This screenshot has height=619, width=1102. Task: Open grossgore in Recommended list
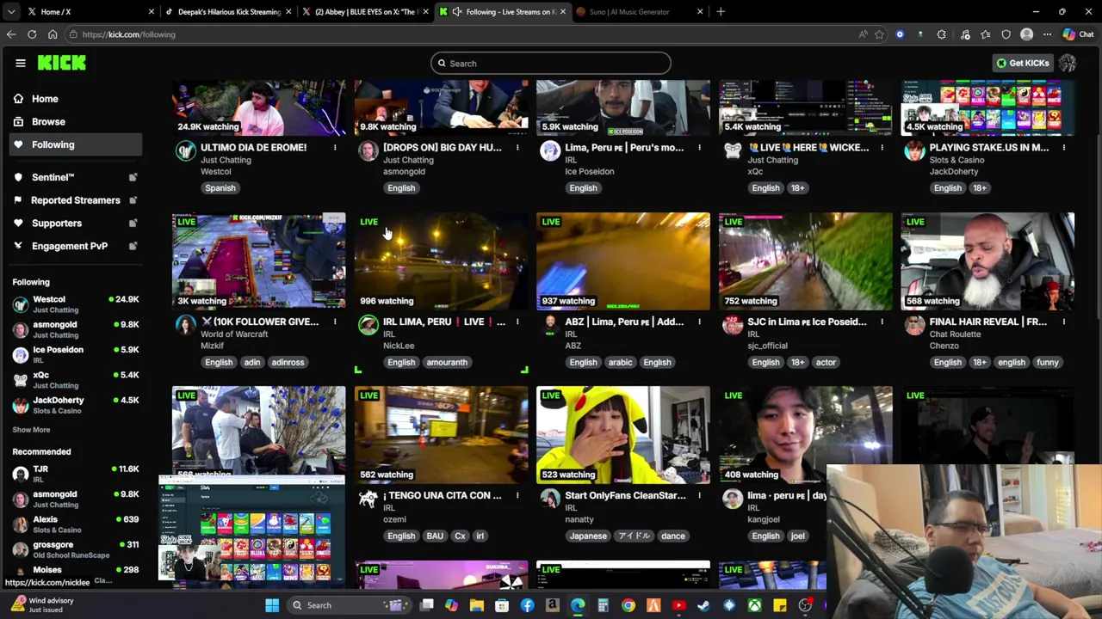coord(76,549)
